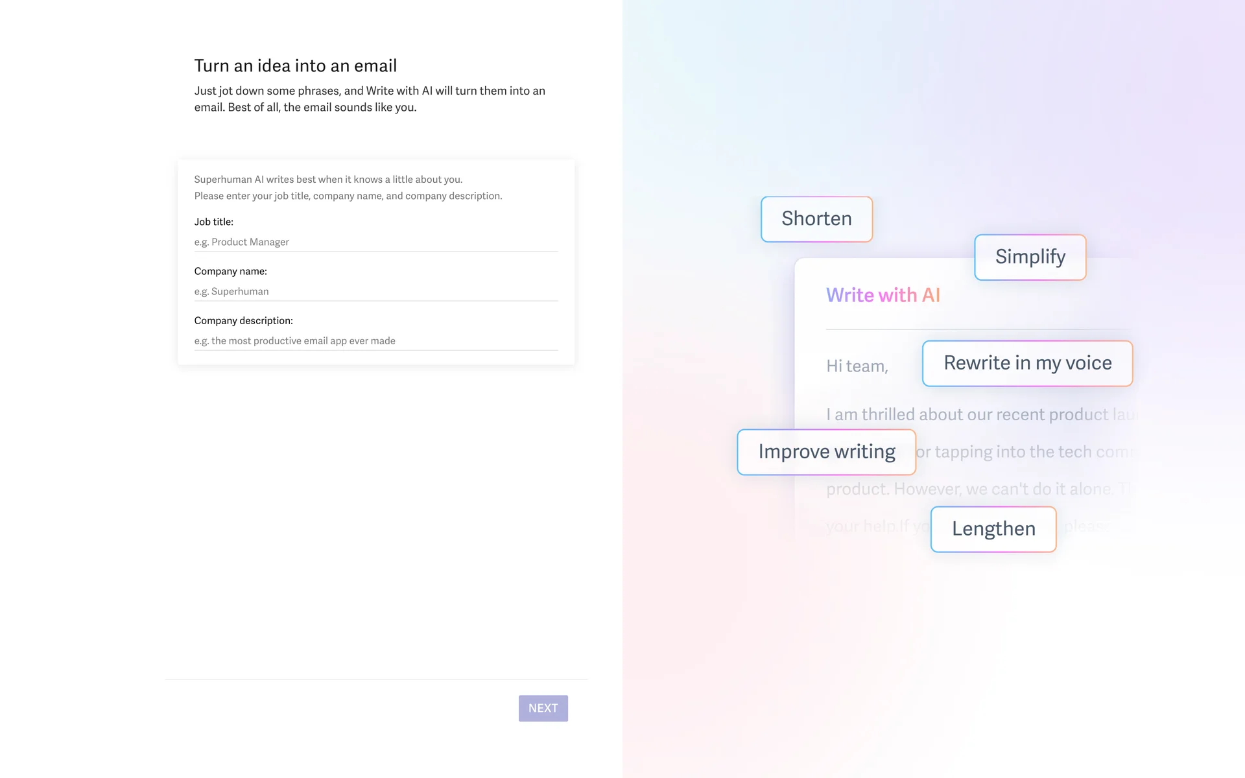Select the Improve writing chip

tap(826, 452)
